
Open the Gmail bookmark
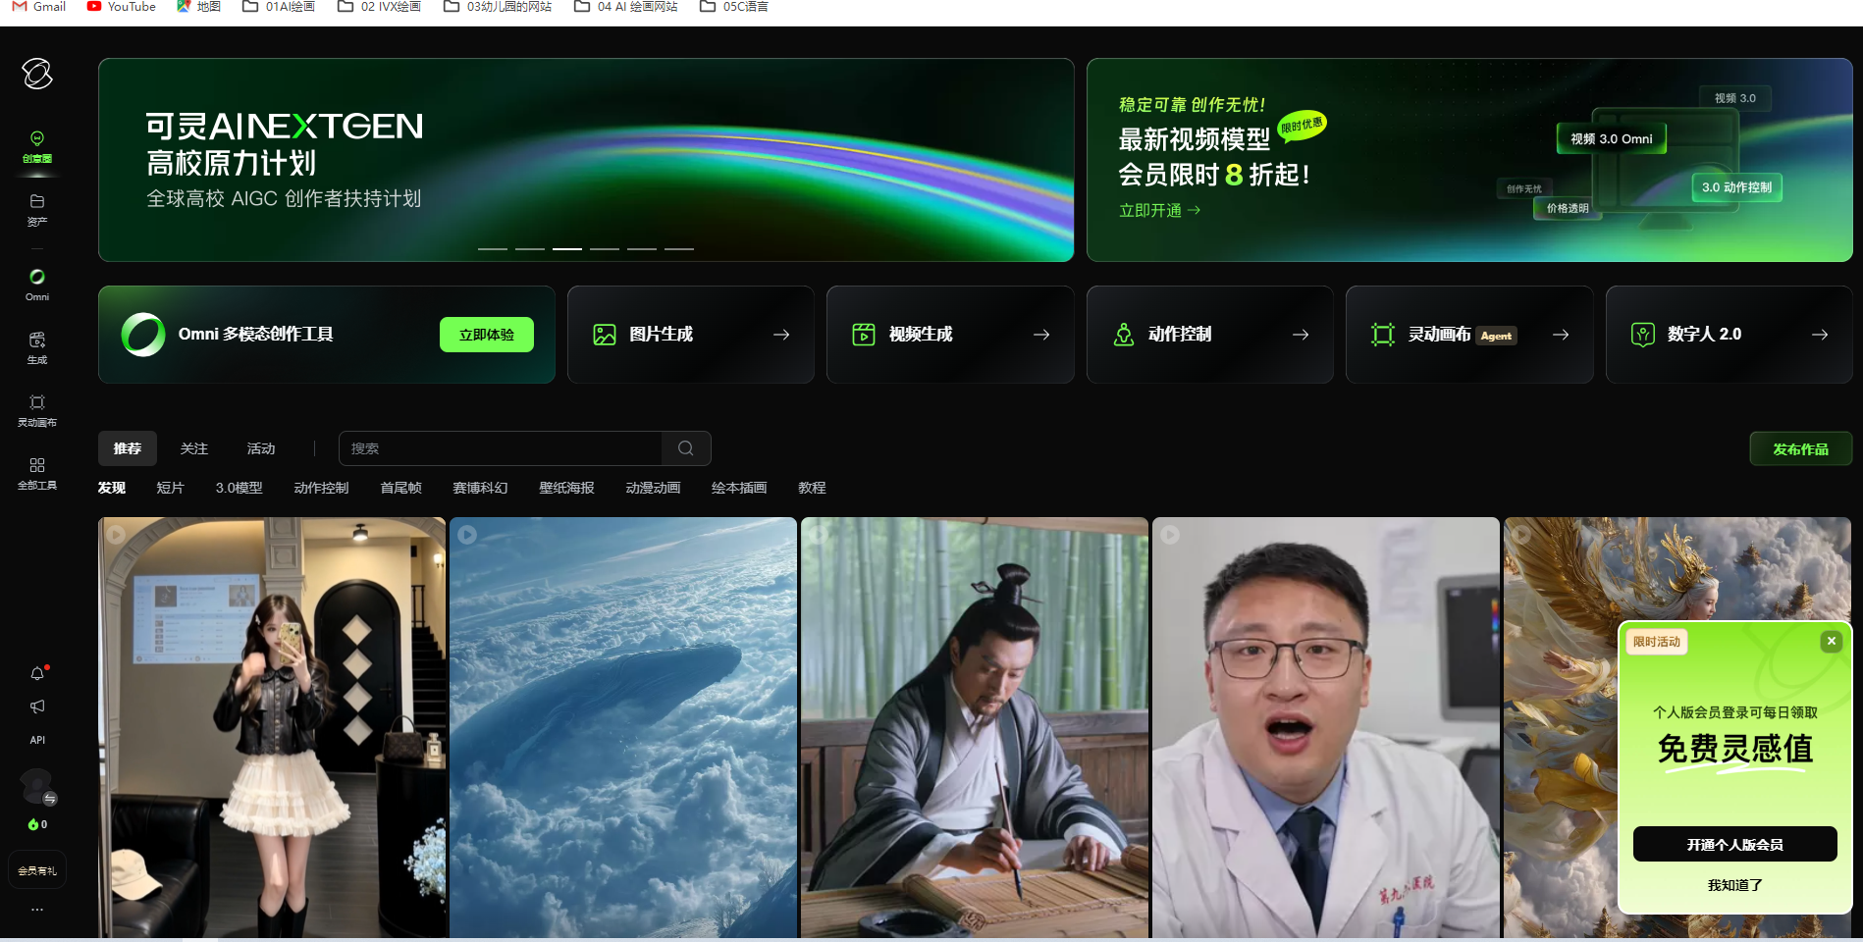click(39, 7)
